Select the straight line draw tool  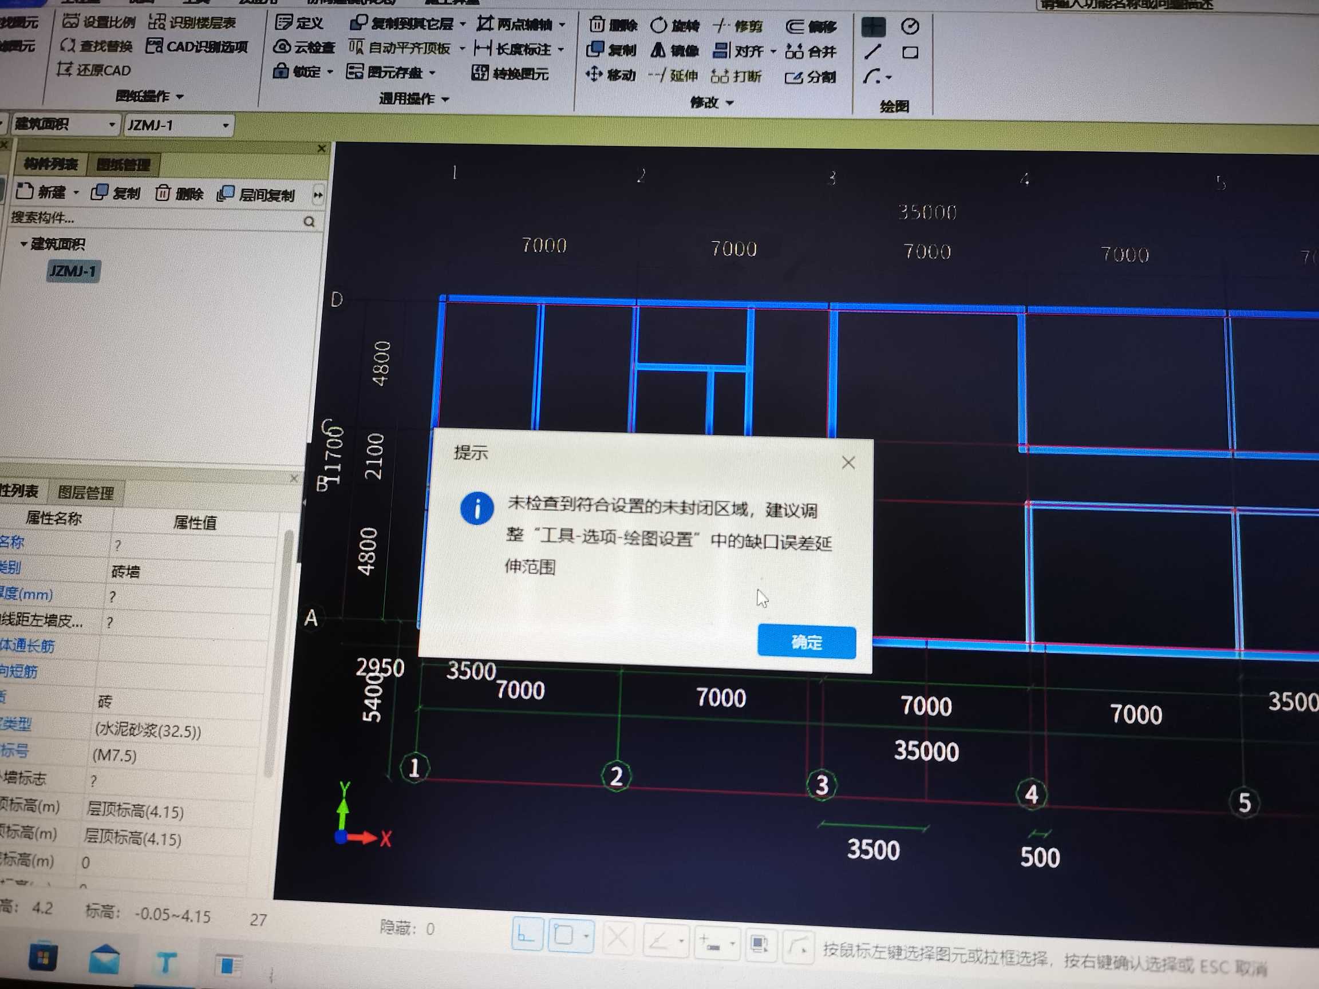872,53
